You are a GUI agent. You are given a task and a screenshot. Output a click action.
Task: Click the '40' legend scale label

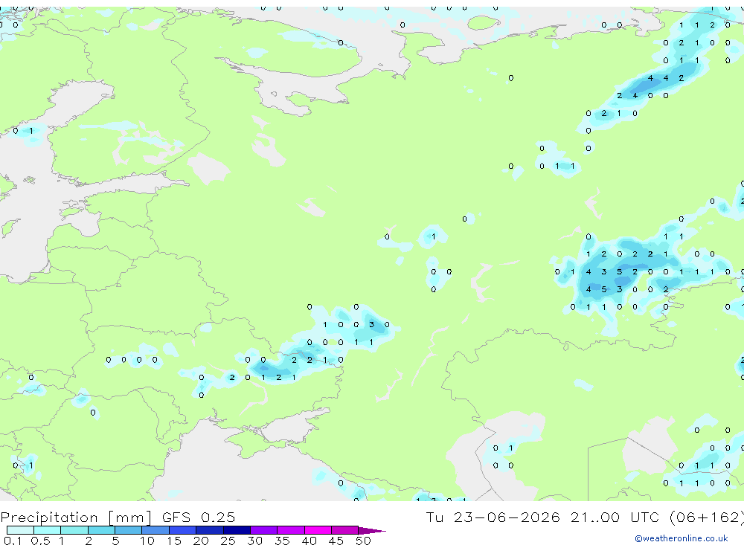pos(309,541)
